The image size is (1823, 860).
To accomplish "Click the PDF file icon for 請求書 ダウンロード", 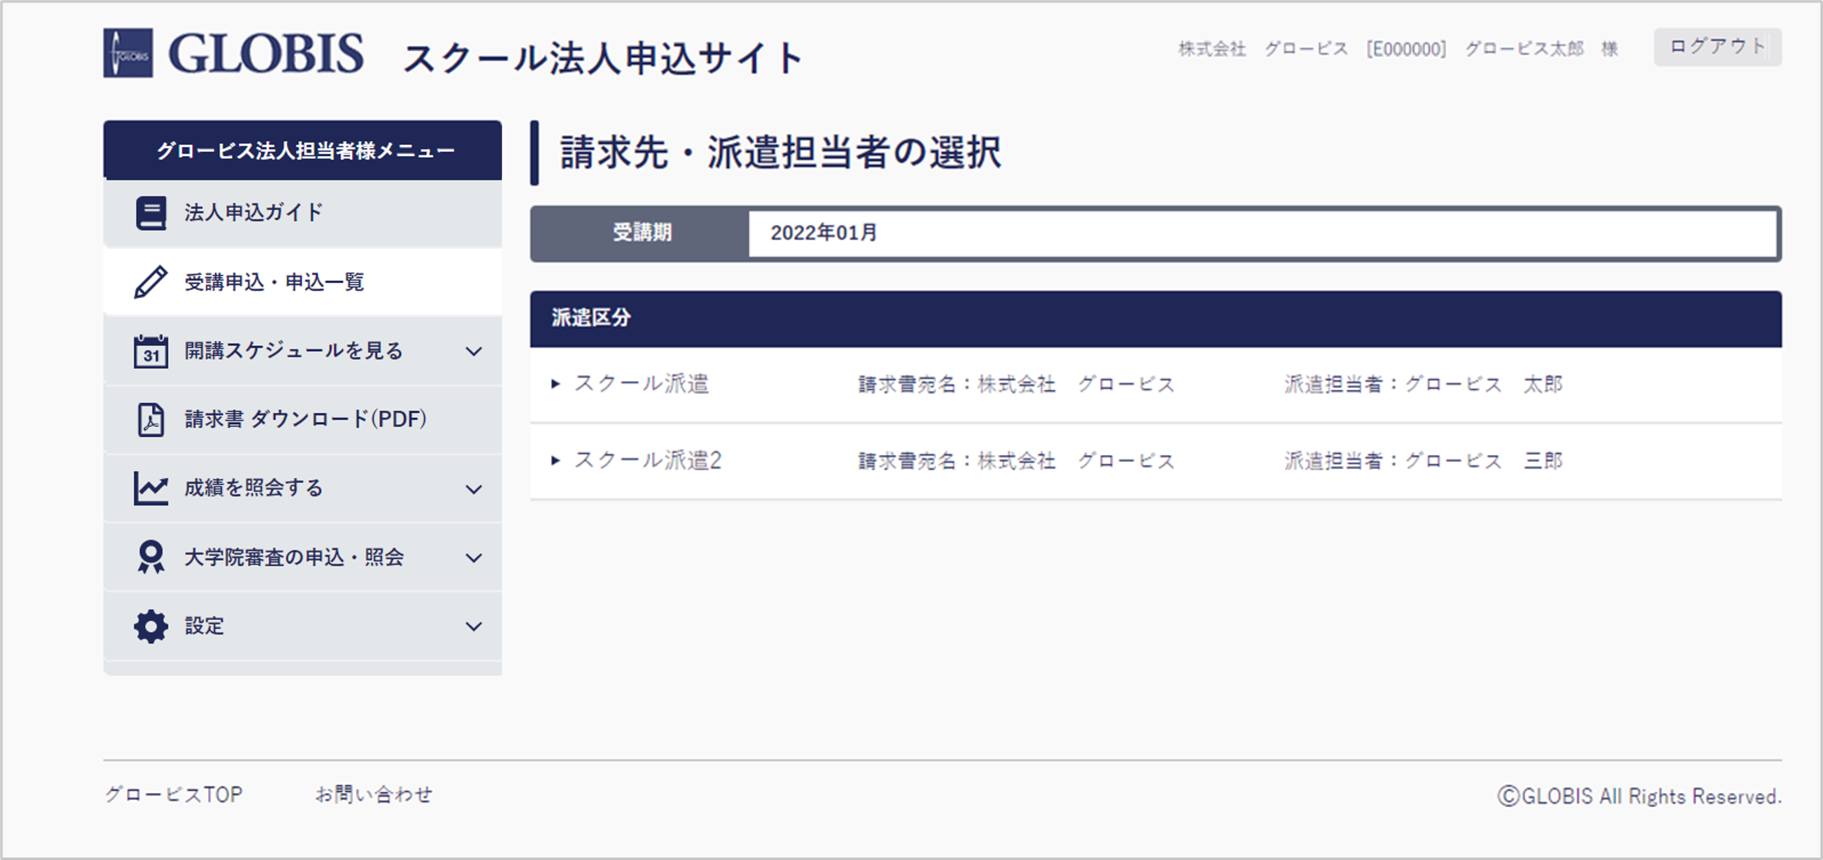I will click(x=151, y=419).
